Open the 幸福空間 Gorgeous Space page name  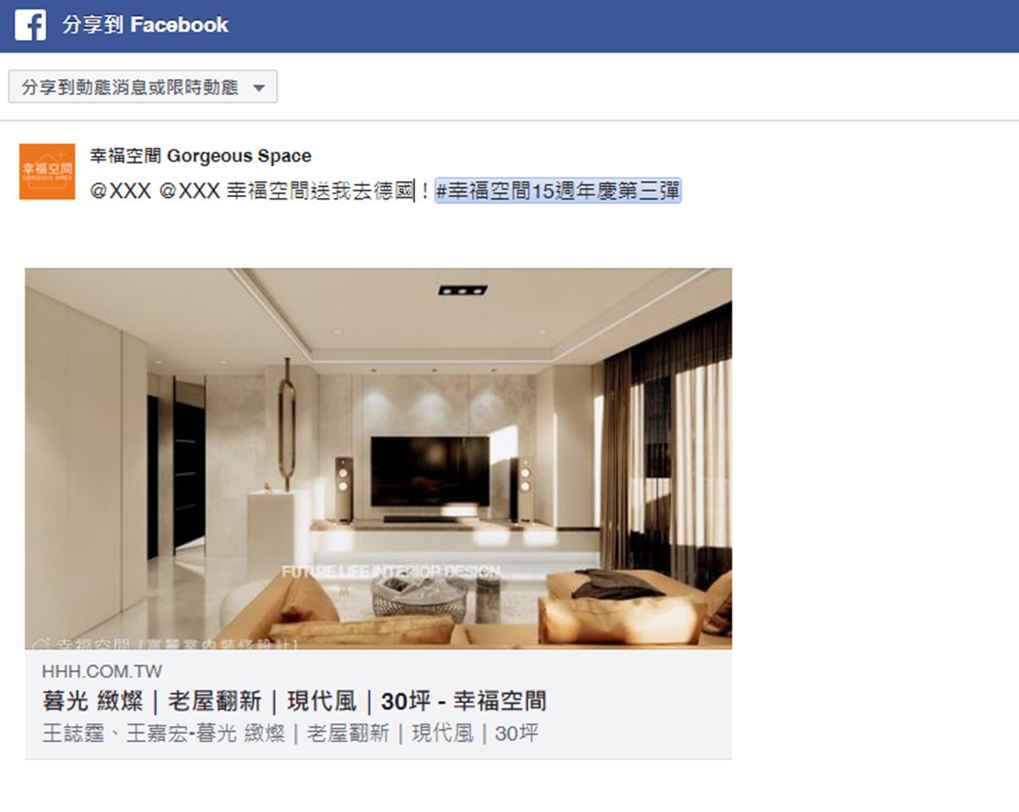coord(200,155)
